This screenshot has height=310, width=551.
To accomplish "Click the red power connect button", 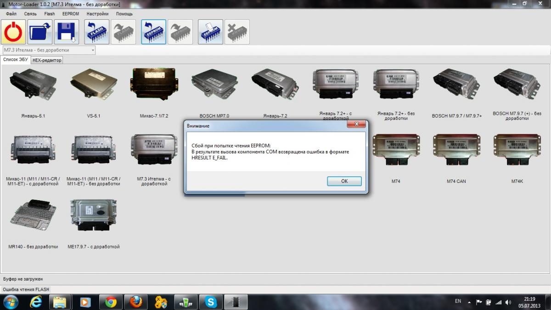I will coord(13,32).
